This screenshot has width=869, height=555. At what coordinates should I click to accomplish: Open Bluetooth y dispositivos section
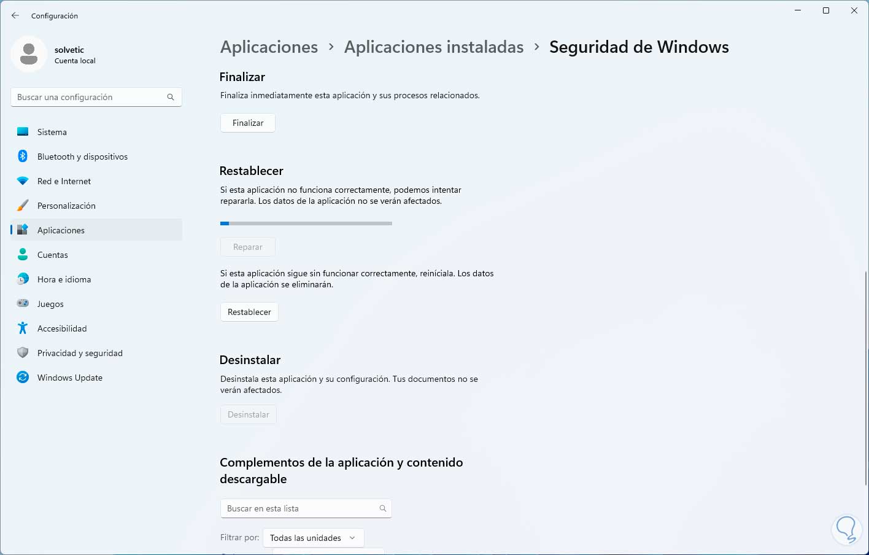pos(96,157)
